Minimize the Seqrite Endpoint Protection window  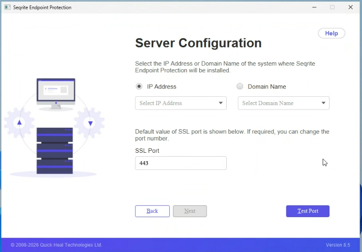(314, 7)
